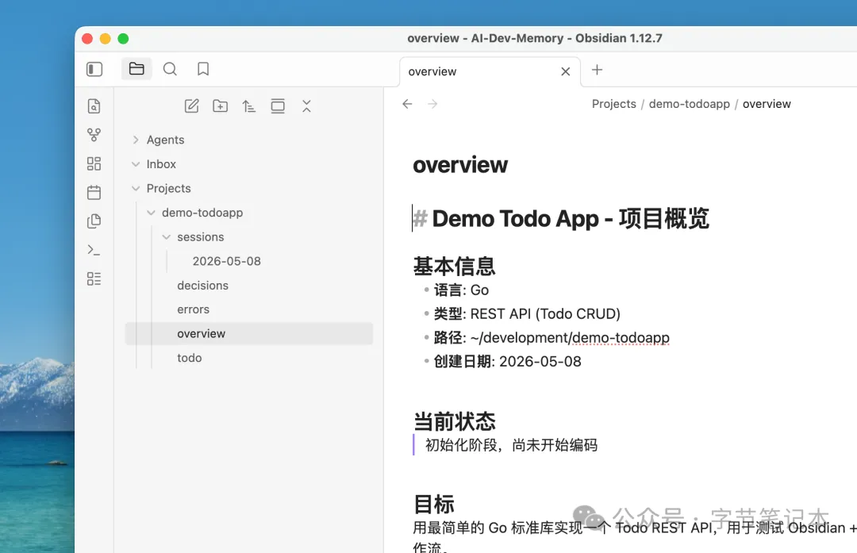Open the search magnifier icon
Viewport: 857px width, 553px height.
pos(170,69)
